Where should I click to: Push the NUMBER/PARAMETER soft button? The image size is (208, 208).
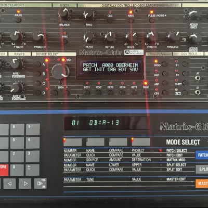point(73,142)
